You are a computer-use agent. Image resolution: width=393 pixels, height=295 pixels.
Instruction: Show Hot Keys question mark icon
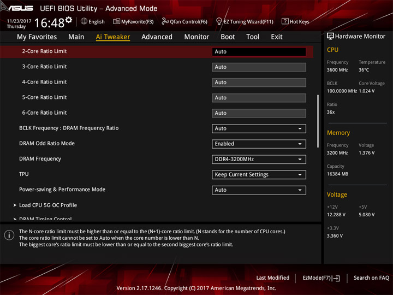coord(285,21)
